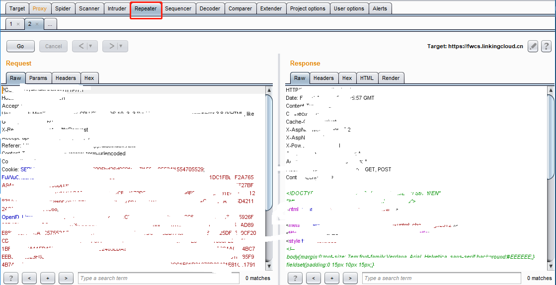Image resolution: width=556 pixels, height=285 pixels.
Task: Click request search previous match arrow
Action: tap(29, 278)
